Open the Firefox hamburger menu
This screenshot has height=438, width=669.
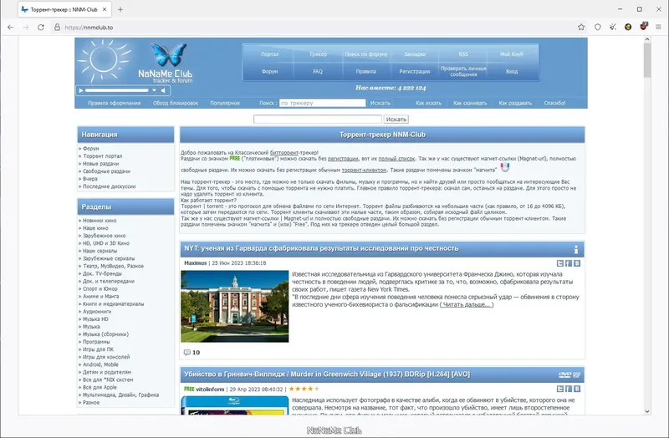click(x=658, y=28)
